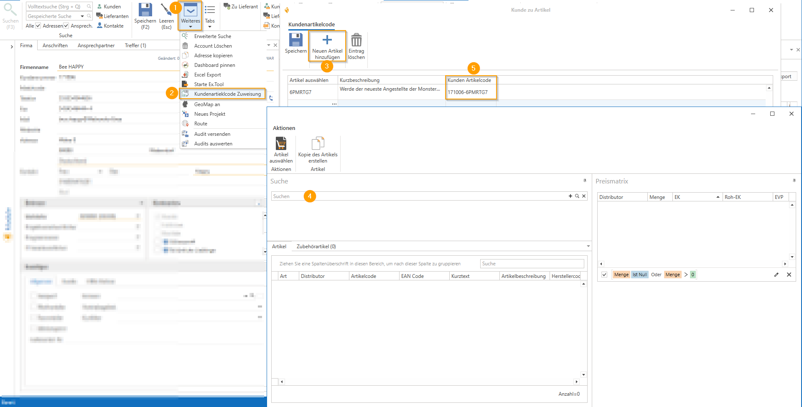Viewport: 802px width, 407px height.
Task: Click the Tabs list icon
Action: [210, 10]
